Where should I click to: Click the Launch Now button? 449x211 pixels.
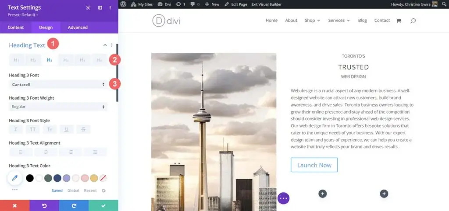(314, 165)
